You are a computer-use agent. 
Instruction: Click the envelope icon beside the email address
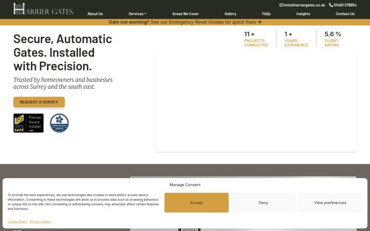(x=281, y=5)
